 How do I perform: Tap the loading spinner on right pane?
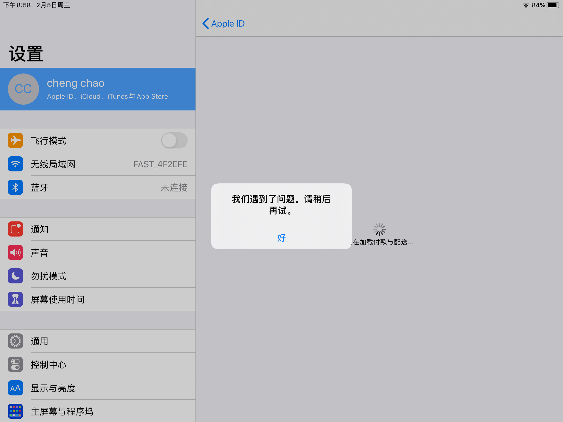click(379, 229)
